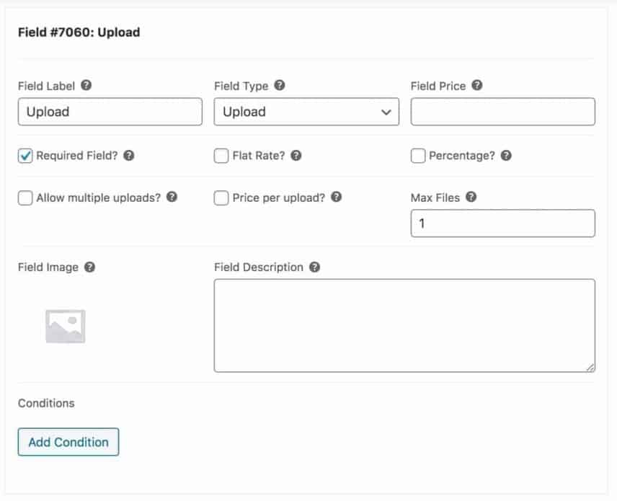Enable the Flat Rate option
Image resolution: width=617 pixels, height=501 pixels.
click(x=221, y=155)
